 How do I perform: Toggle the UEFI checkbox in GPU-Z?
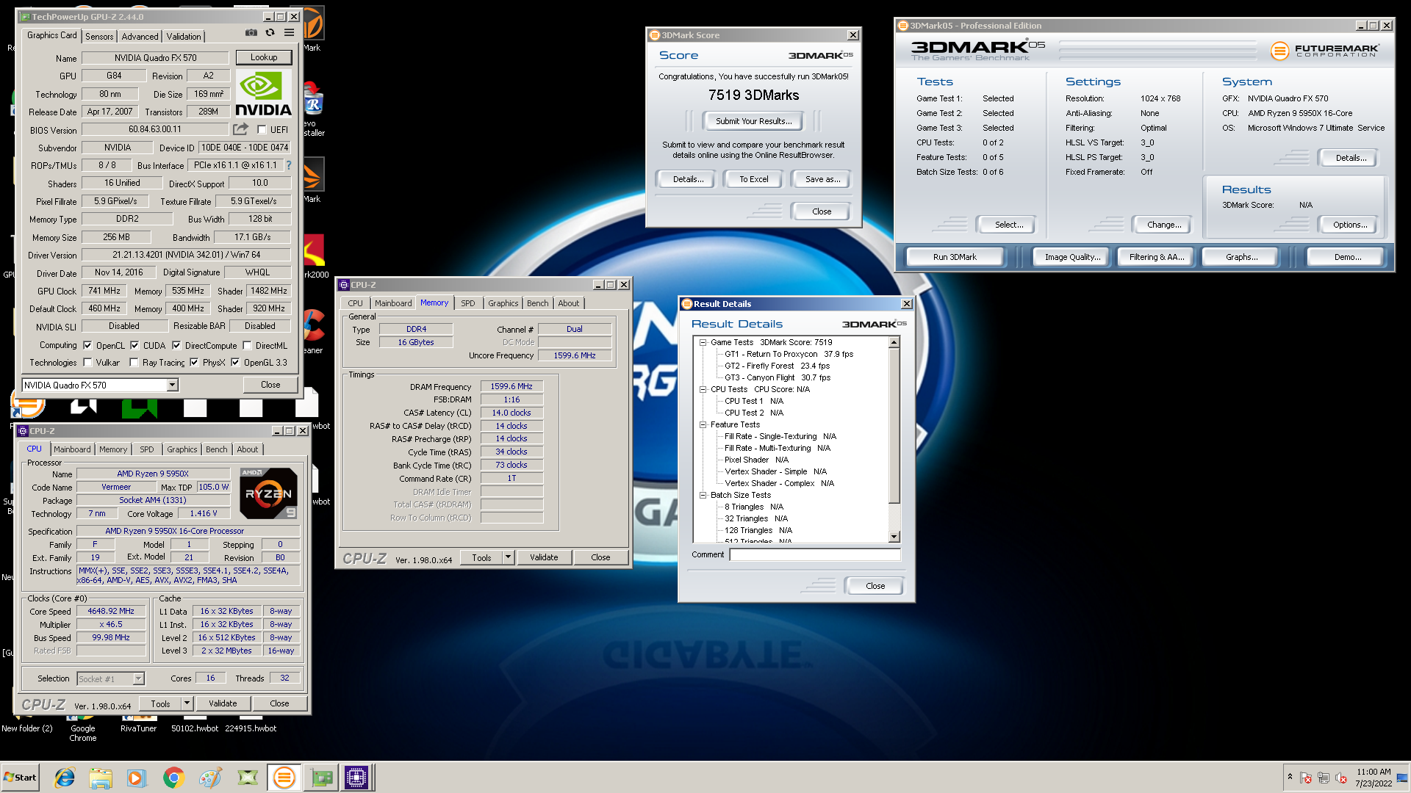262,130
